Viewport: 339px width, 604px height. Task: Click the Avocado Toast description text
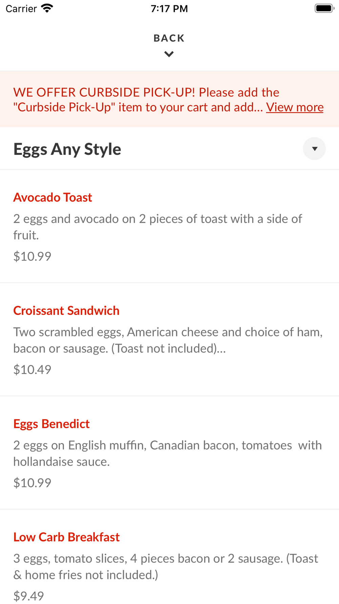157,227
